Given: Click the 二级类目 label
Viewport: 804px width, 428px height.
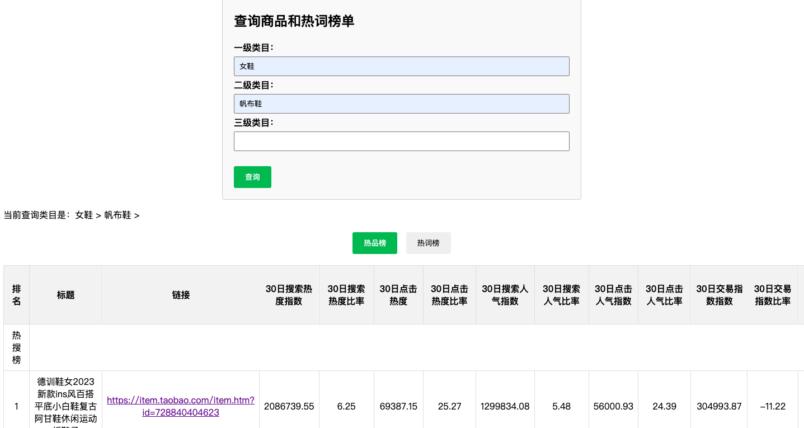Looking at the screenshot, I should [253, 85].
